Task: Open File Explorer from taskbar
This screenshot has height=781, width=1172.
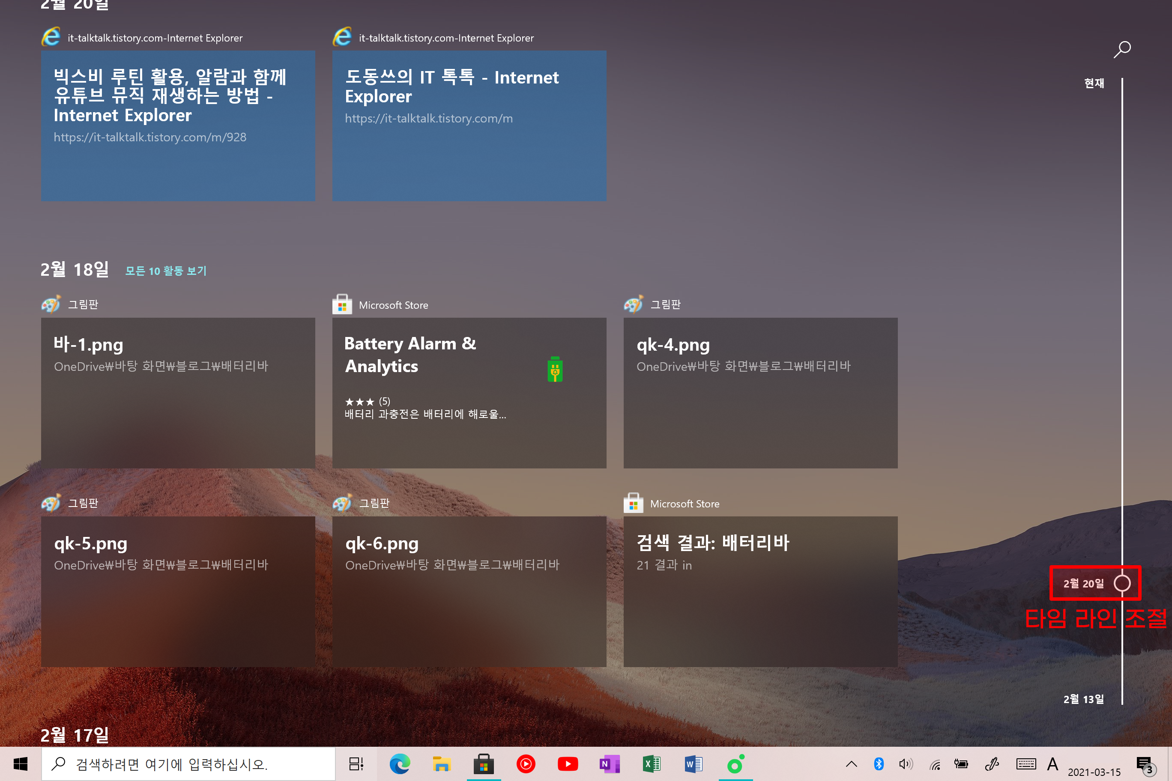Action: point(442,763)
